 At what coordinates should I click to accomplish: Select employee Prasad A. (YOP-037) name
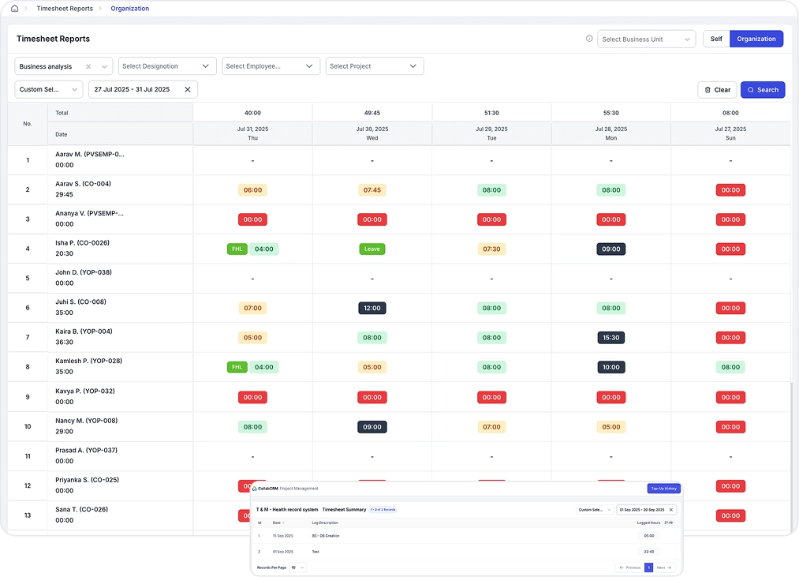click(x=86, y=450)
